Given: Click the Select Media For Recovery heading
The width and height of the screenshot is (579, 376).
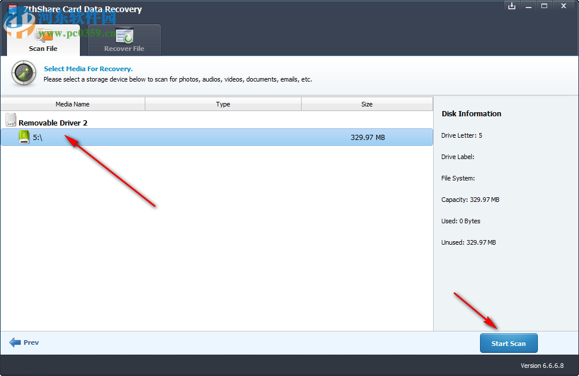Looking at the screenshot, I should tap(88, 69).
